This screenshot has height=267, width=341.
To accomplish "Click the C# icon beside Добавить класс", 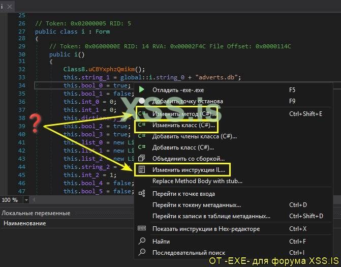I will tap(142, 147).
